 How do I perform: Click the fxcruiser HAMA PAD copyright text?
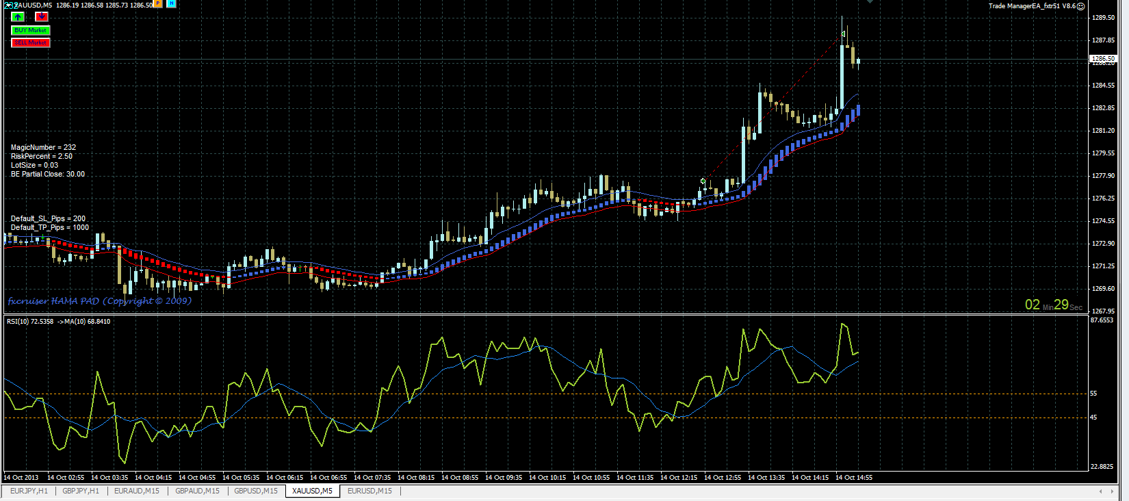point(100,301)
